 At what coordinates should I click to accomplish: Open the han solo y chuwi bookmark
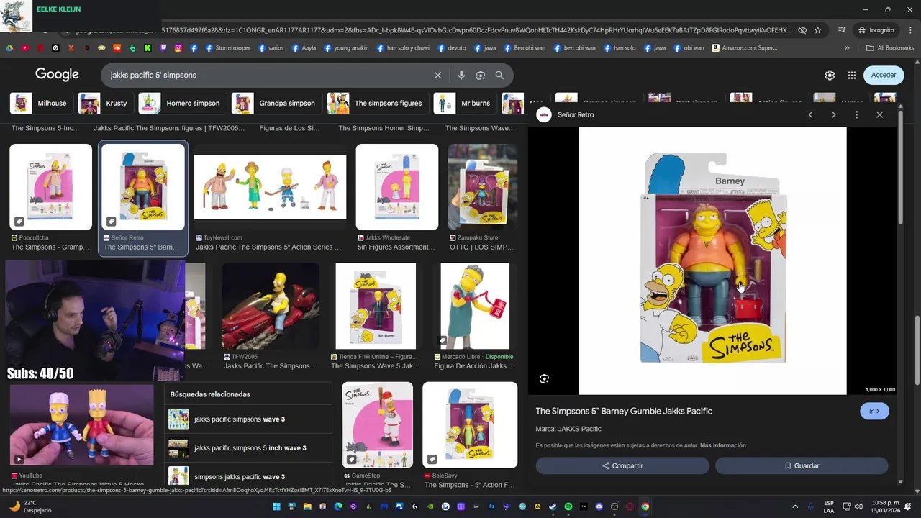pyautogui.click(x=401, y=48)
